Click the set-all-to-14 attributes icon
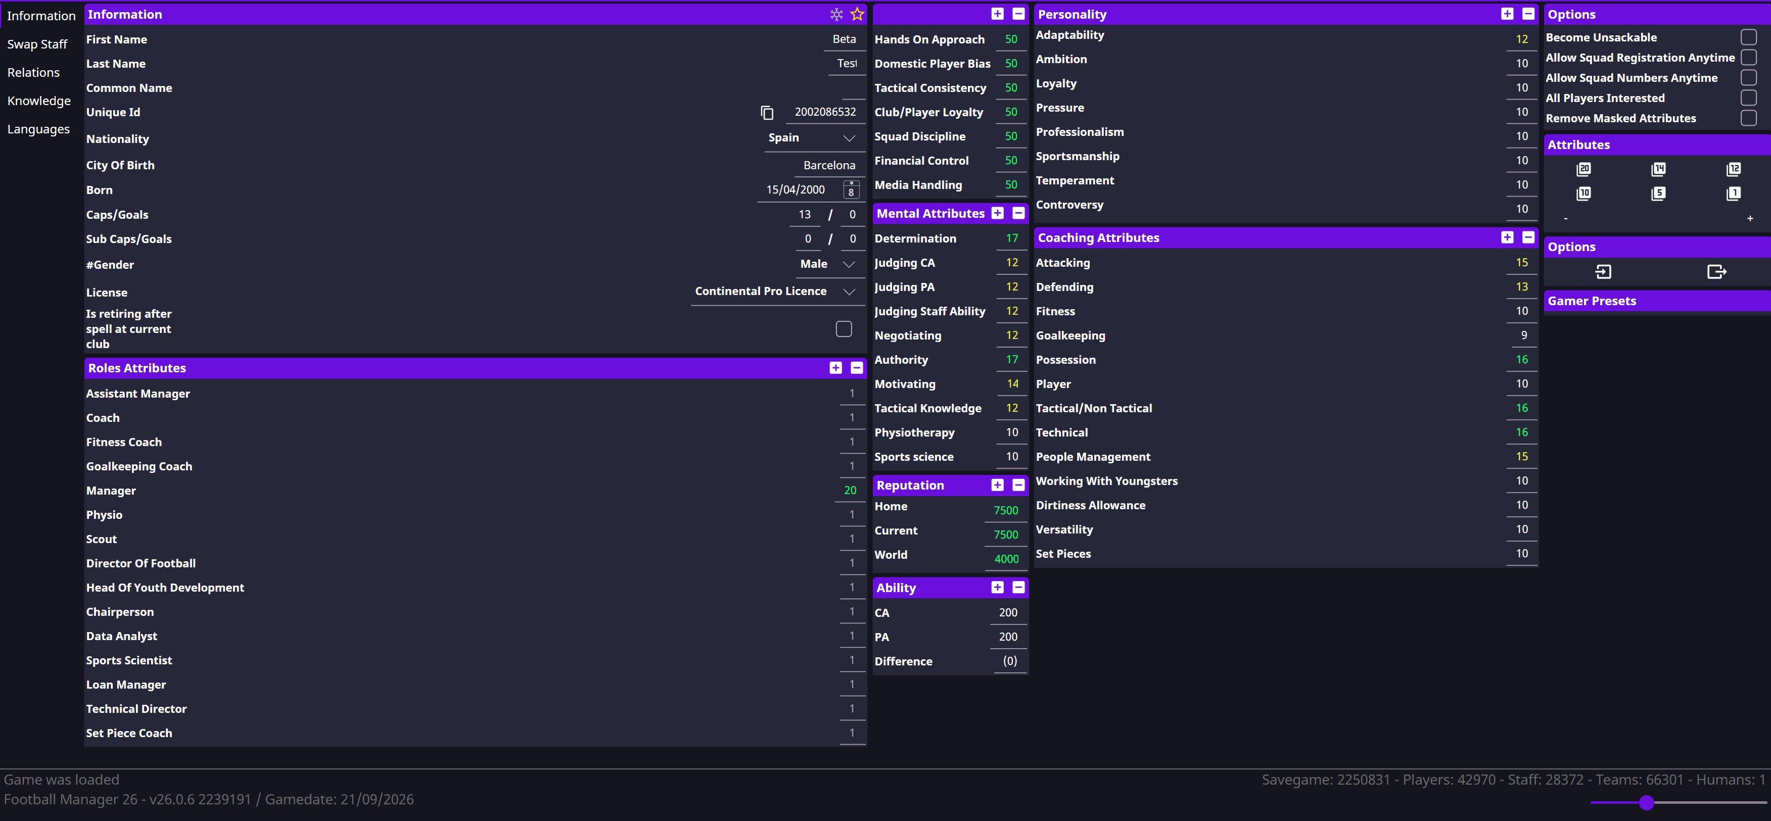The image size is (1771, 821). 1658,169
